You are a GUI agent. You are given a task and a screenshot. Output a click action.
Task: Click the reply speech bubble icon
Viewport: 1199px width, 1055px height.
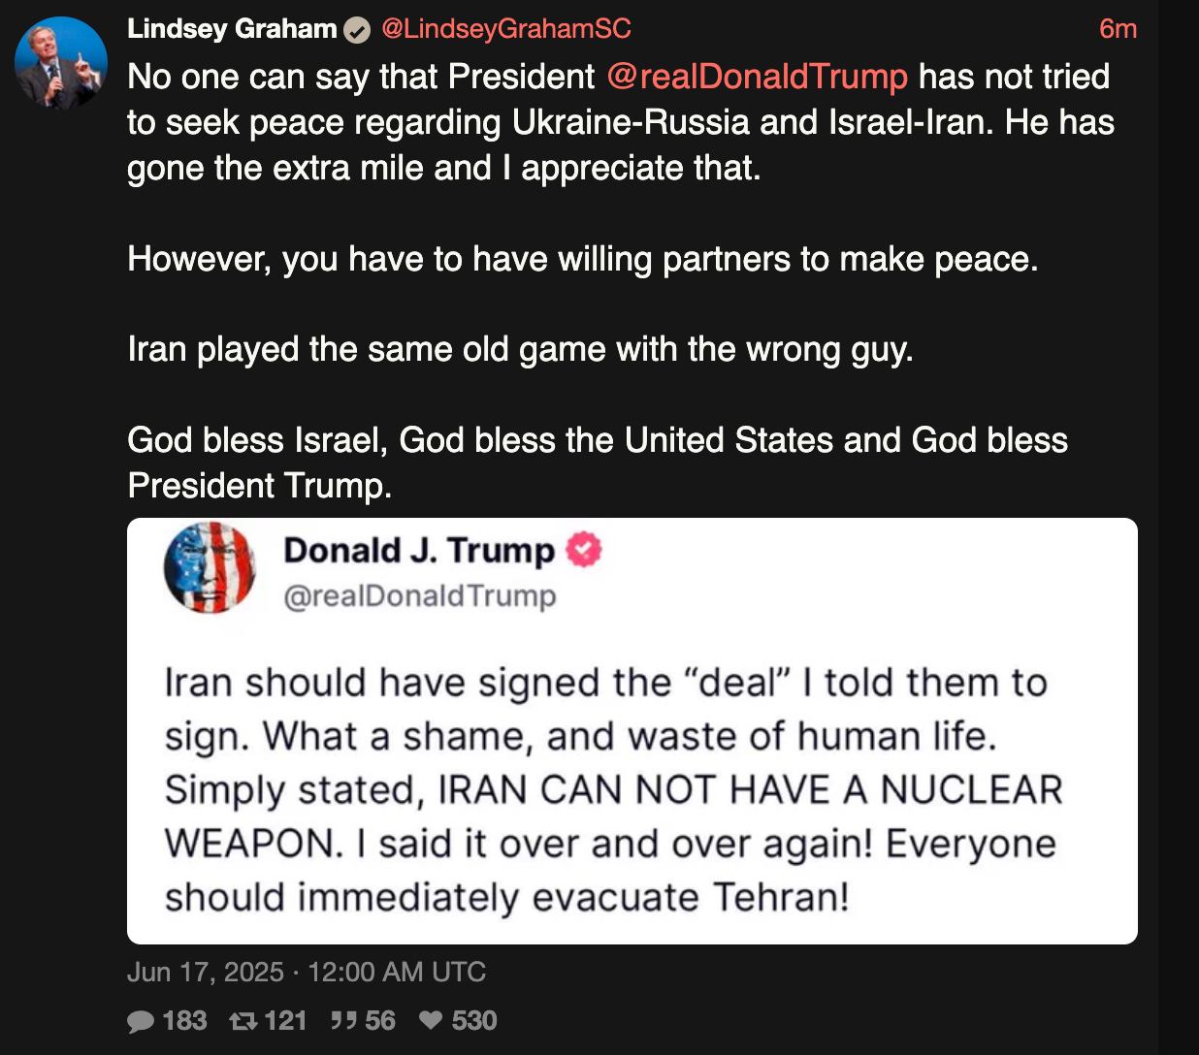tap(141, 1021)
